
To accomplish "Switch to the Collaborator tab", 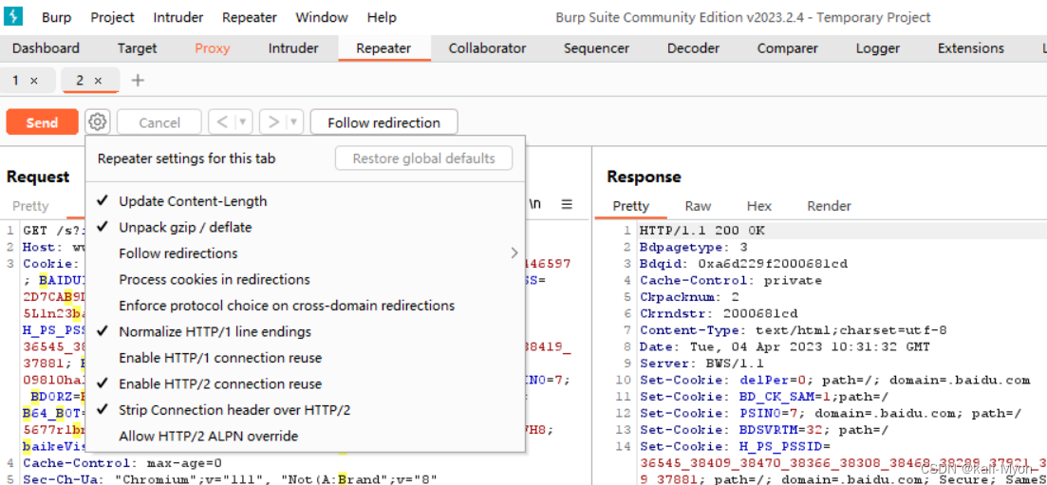I will pos(488,48).
